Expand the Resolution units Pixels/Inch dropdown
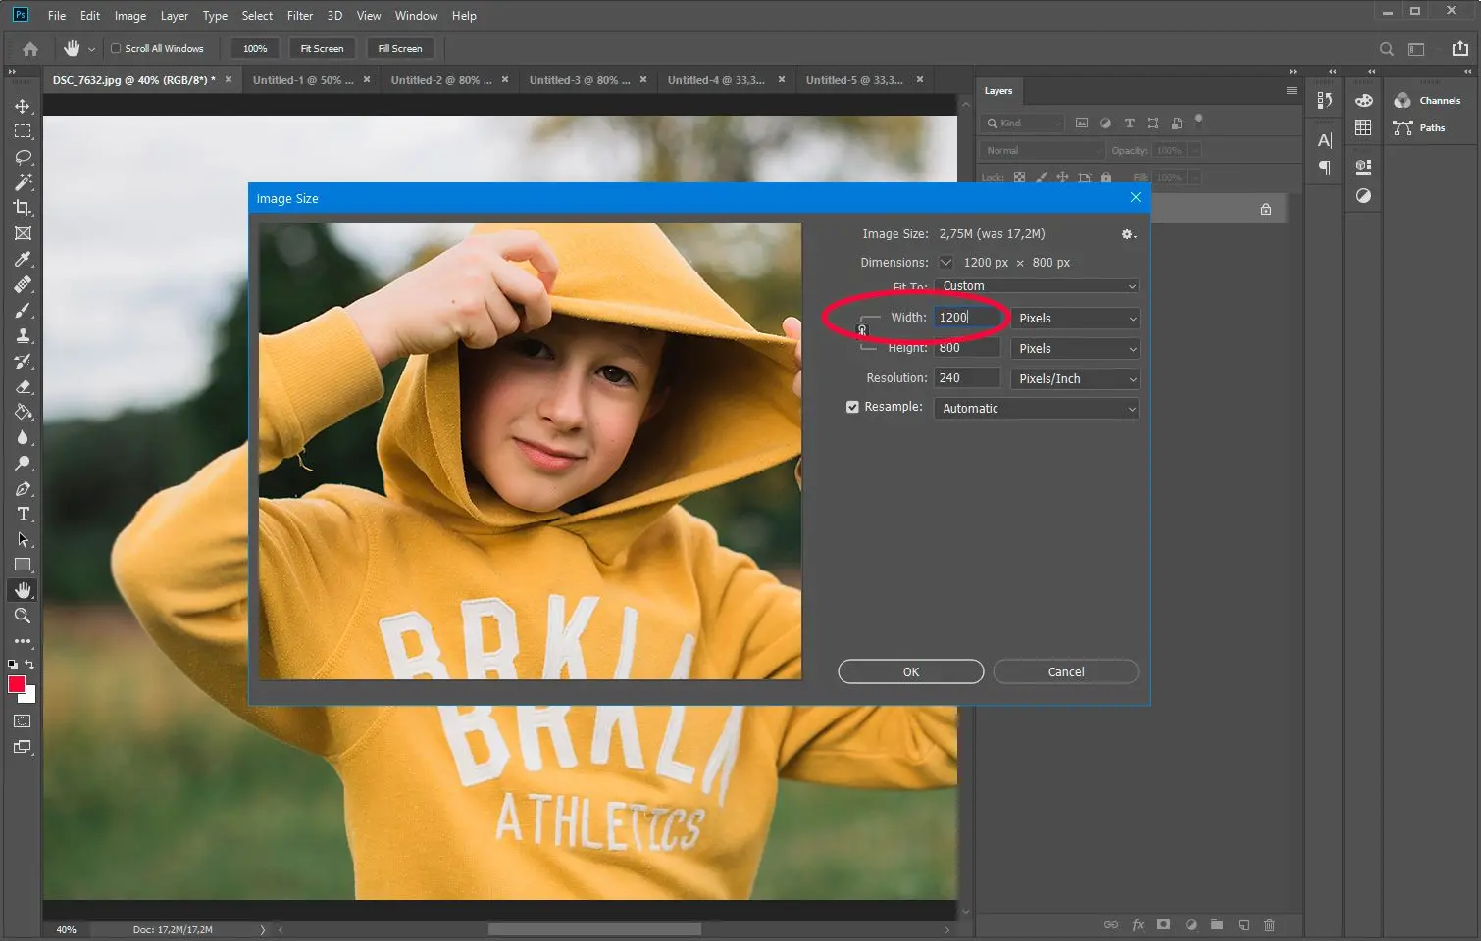Viewport: 1481px width, 941px height. pyautogui.click(x=1075, y=378)
